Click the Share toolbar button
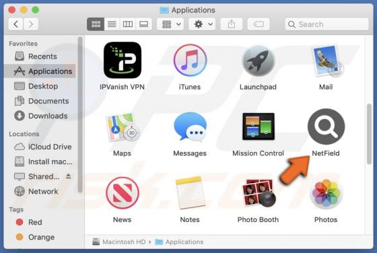The width and height of the screenshot is (377, 253). (232, 24)
